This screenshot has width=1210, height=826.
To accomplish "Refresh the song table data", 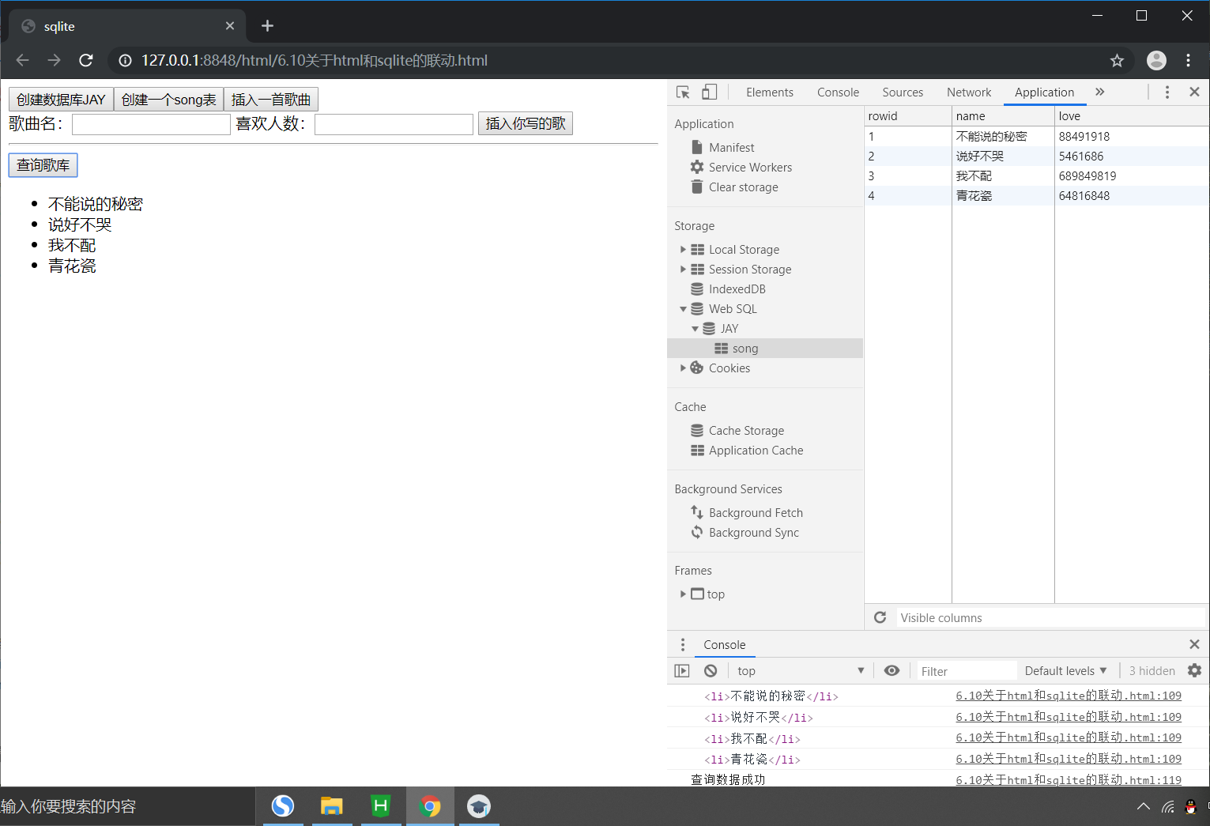I will point(880,617).
